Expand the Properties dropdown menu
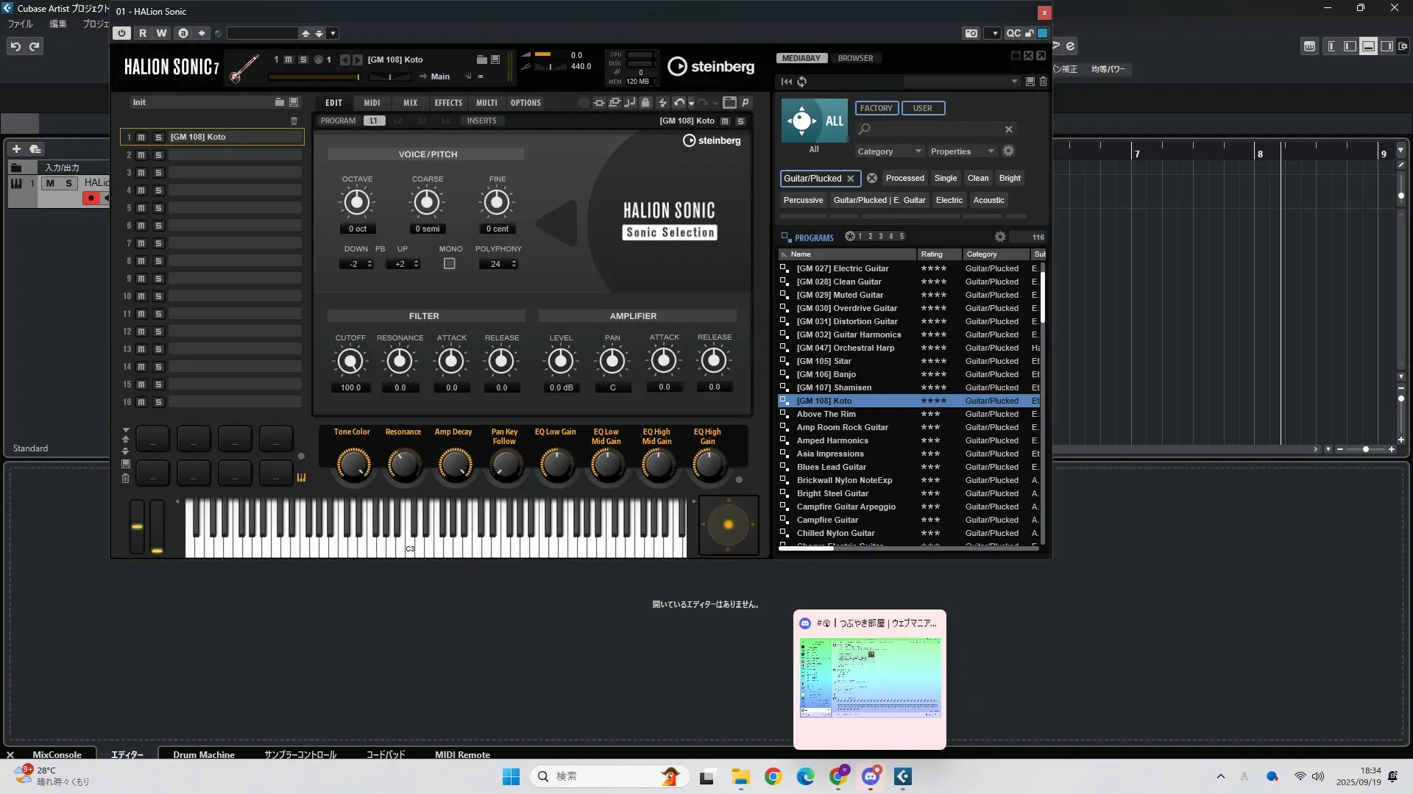The height and width of the screenshot is (794, 1413). coord(961,151)
